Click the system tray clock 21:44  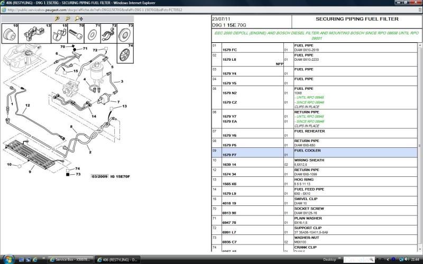(x=415, y=260)
